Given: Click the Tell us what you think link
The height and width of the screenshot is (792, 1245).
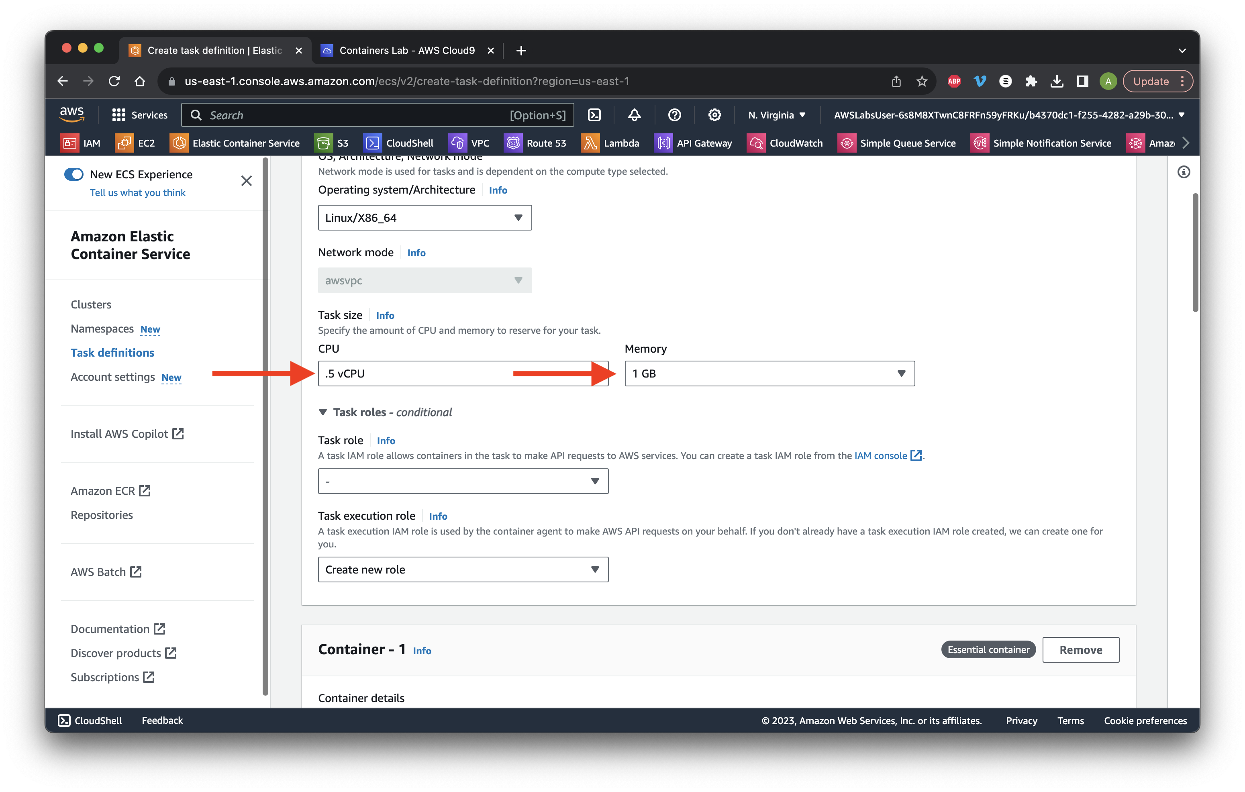Looking at the screenshot, I should [x=137, y=192].
